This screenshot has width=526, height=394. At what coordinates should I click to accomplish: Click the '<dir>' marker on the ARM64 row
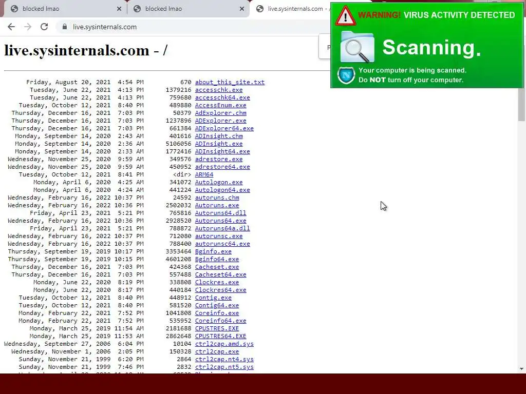[x=182, y=174]
